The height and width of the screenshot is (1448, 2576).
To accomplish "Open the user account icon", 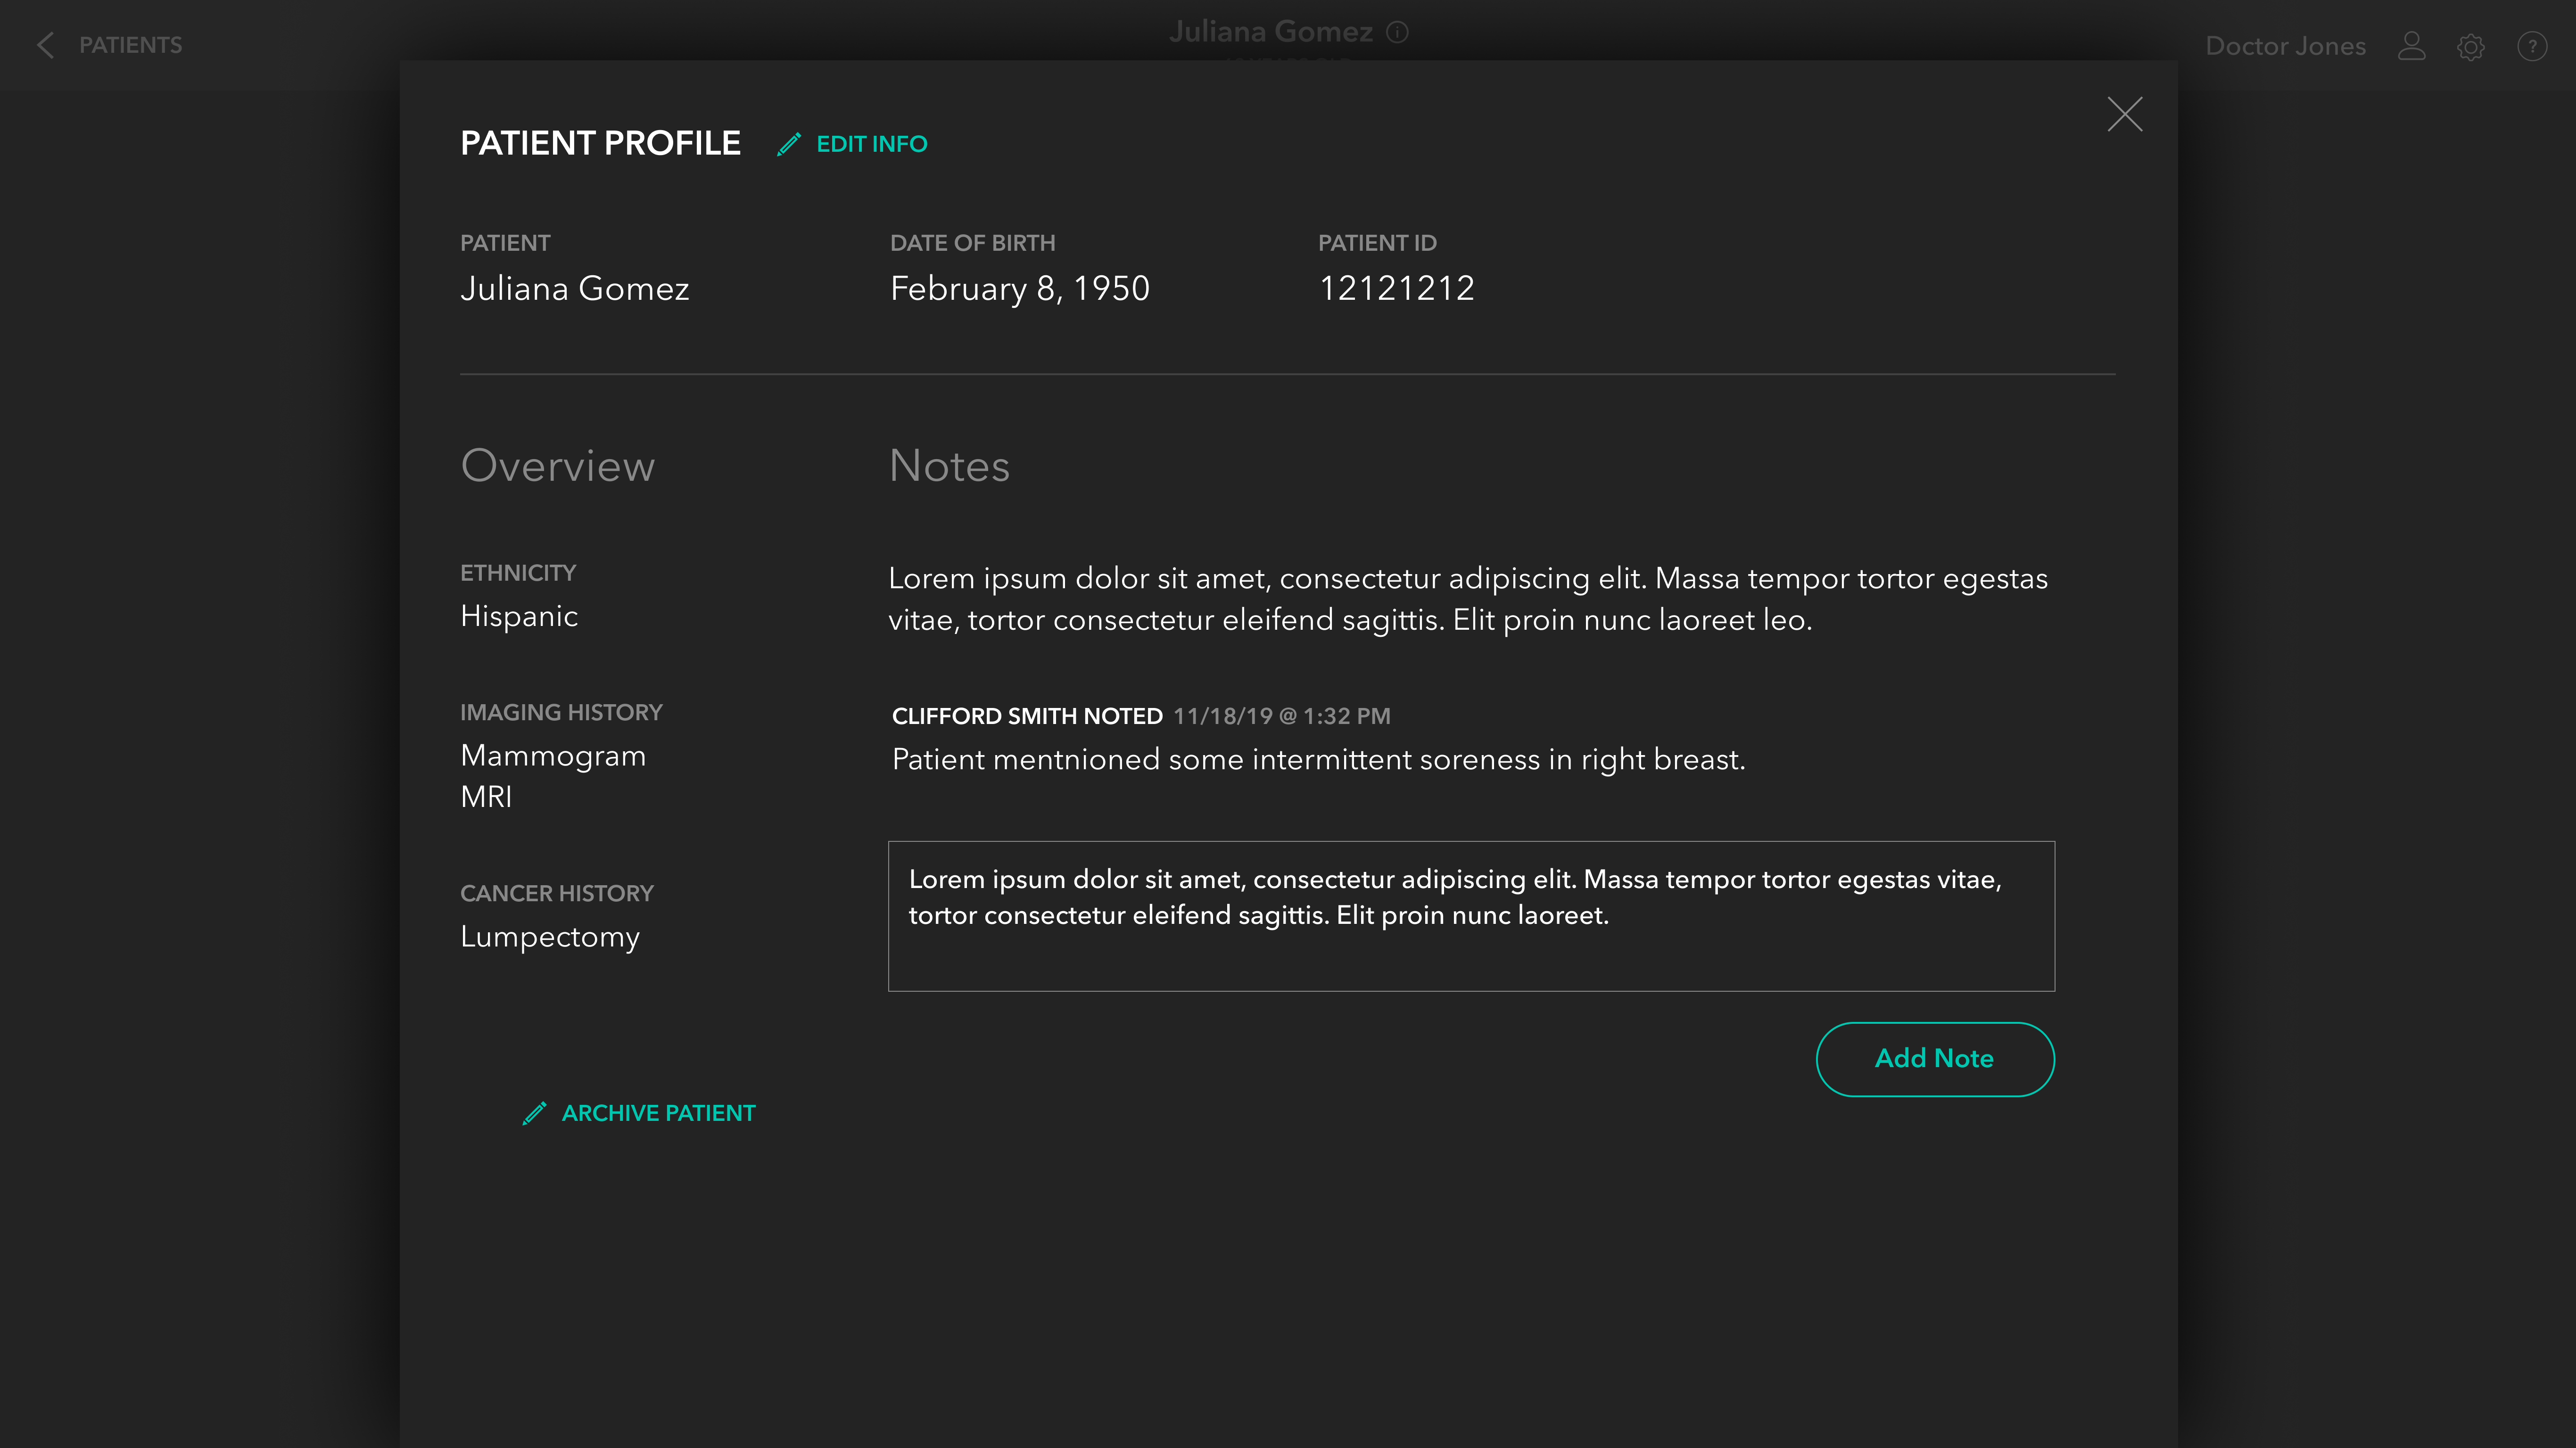I will click(x=2411, y=46).
